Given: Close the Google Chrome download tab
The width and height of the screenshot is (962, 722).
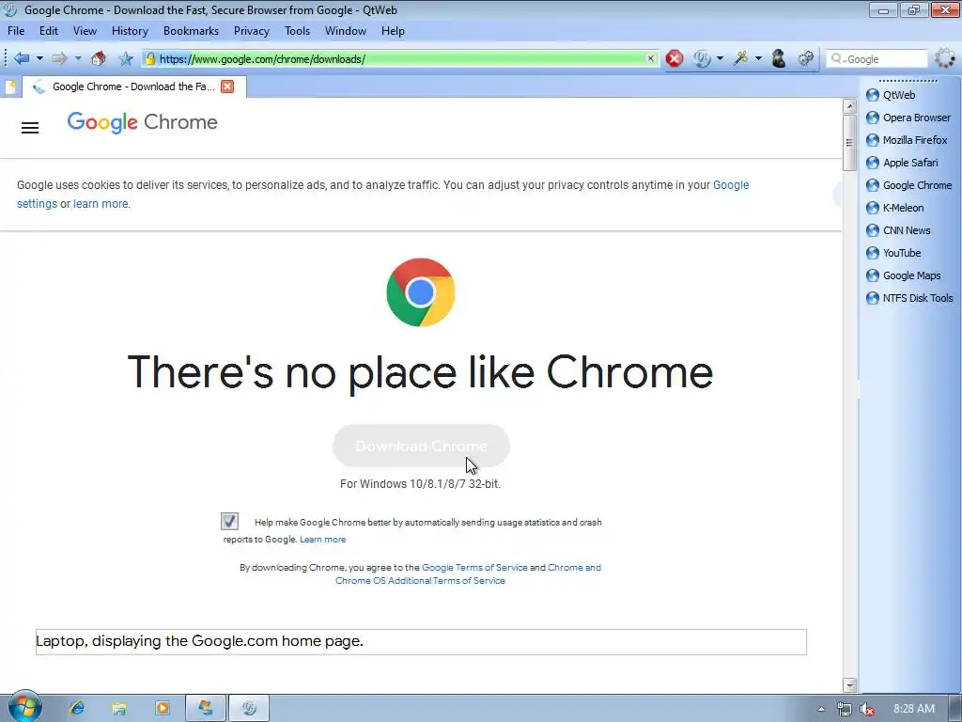Looking at the screenshot, I should (227, 86).
